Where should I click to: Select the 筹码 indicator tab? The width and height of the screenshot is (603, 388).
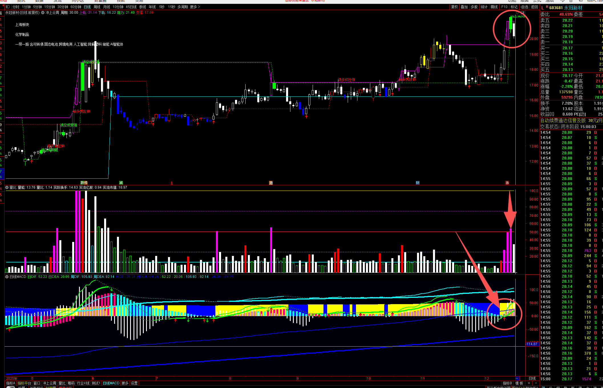[71, 383]
